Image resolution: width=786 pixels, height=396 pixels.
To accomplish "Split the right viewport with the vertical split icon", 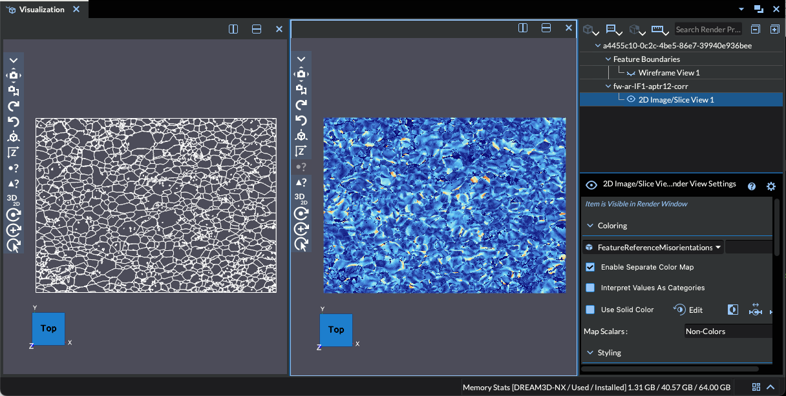I will pos(523,28).
